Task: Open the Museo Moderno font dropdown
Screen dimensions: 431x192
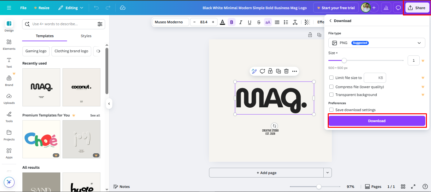Action: point(171,22)
